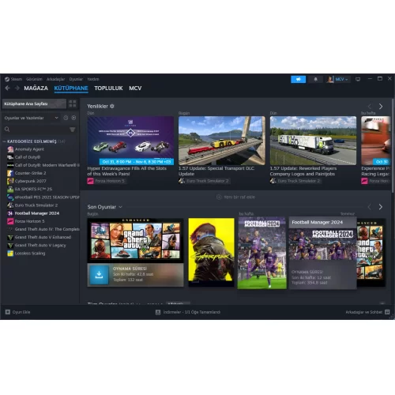Click Oyun Ekle at the bottom
Screen dimensions: 395x395
click(21, 312)
